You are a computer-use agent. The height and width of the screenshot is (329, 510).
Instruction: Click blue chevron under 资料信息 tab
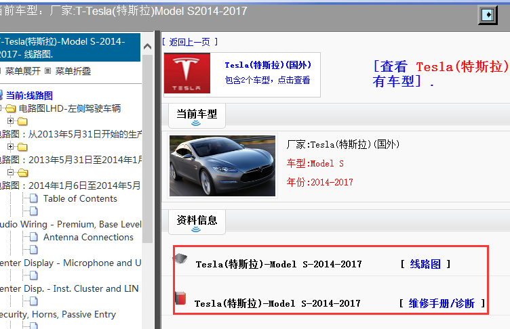pyautogui.click(x=196, y=229)
